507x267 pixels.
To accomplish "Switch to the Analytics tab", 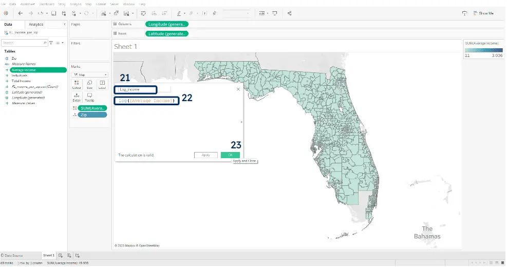I will 36,24.
